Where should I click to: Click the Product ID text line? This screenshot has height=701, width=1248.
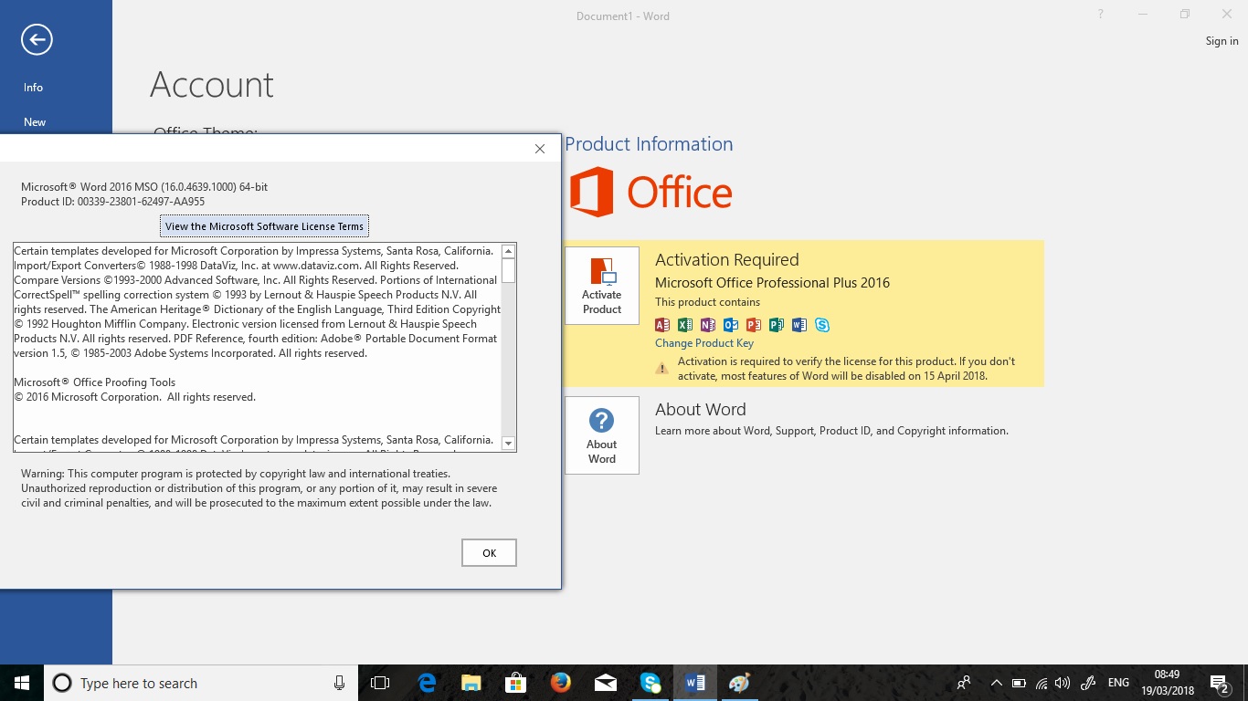pos(113,202)
